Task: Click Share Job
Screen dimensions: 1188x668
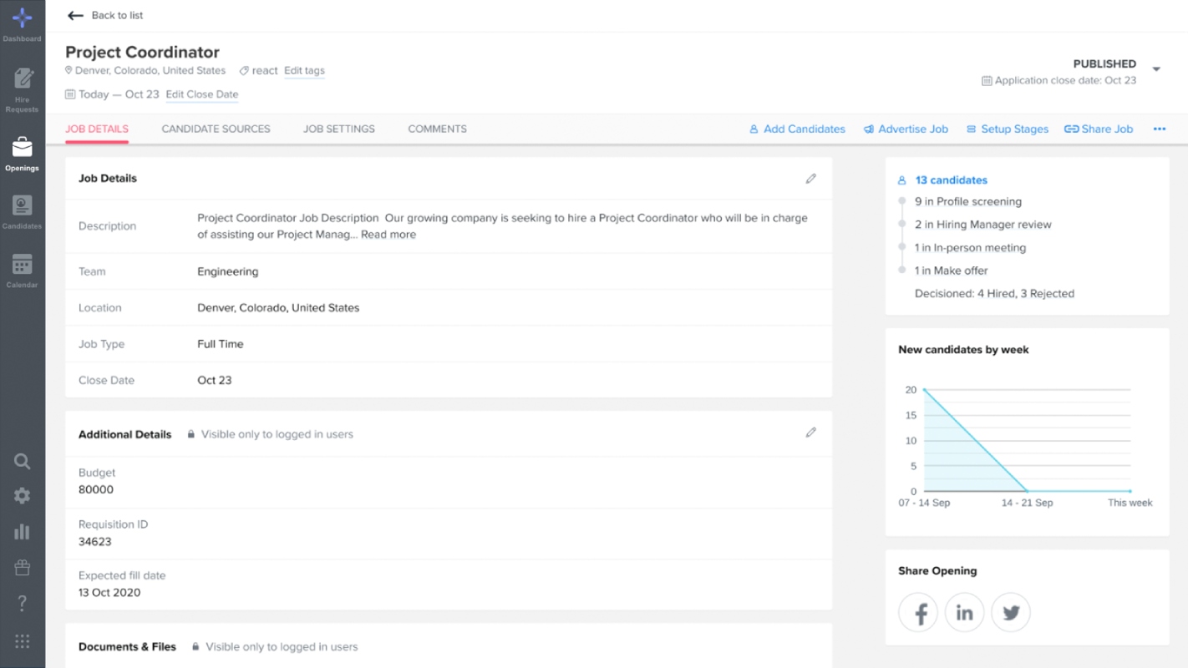Action: coord(1098,129)
